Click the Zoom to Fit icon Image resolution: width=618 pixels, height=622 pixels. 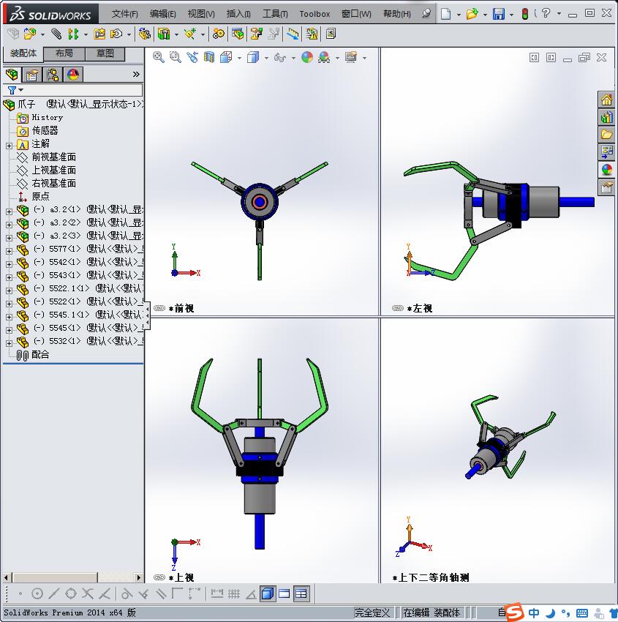click(159, 58)
